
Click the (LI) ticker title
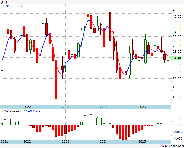coord(4,2)
